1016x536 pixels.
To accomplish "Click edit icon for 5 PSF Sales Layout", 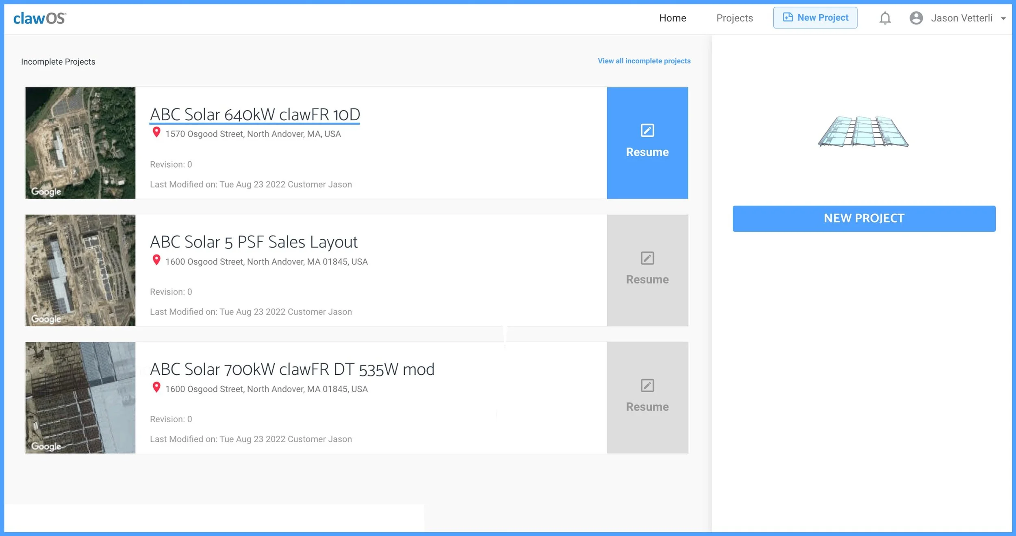I will pos(647,258).
